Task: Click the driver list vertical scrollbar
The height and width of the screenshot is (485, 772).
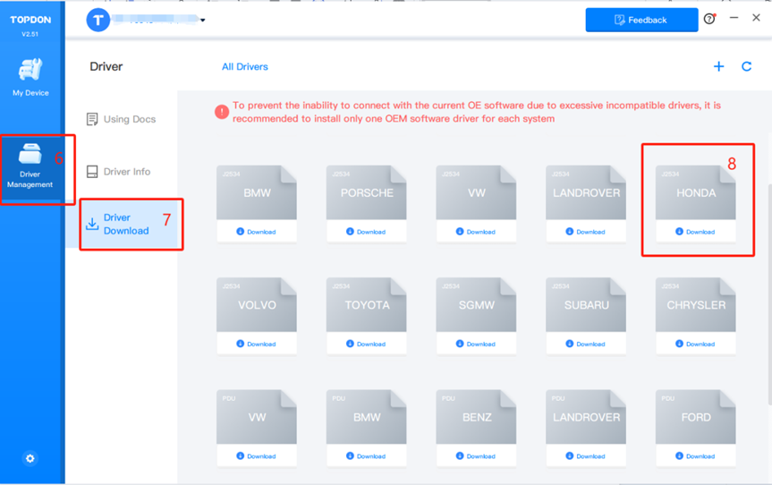Action: point(769,294)
